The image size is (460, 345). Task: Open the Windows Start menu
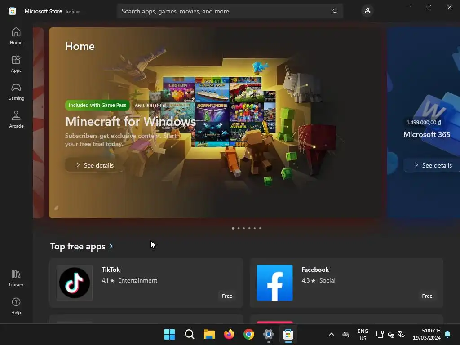(169, 334)
